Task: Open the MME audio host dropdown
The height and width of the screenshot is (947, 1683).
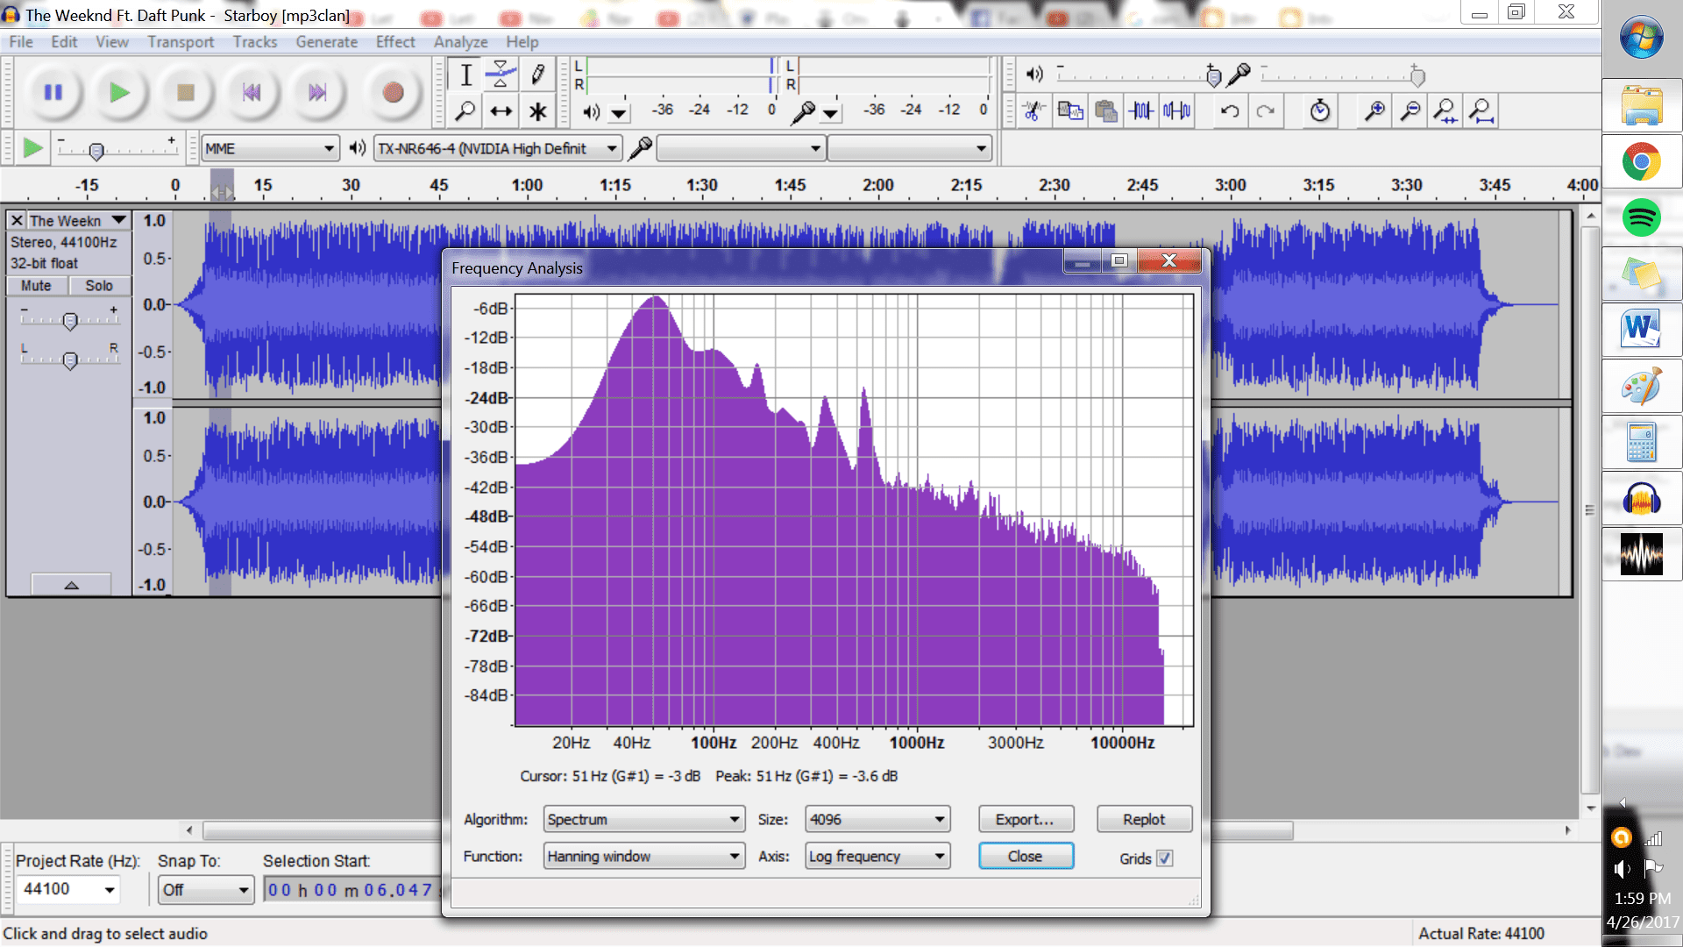Action: [x=270, y=148]
